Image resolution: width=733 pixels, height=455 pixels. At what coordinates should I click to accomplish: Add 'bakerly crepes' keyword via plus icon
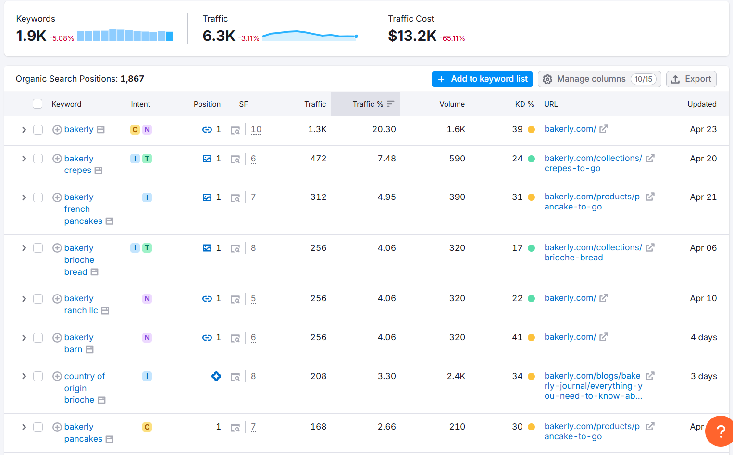click(x=57, y=159)
